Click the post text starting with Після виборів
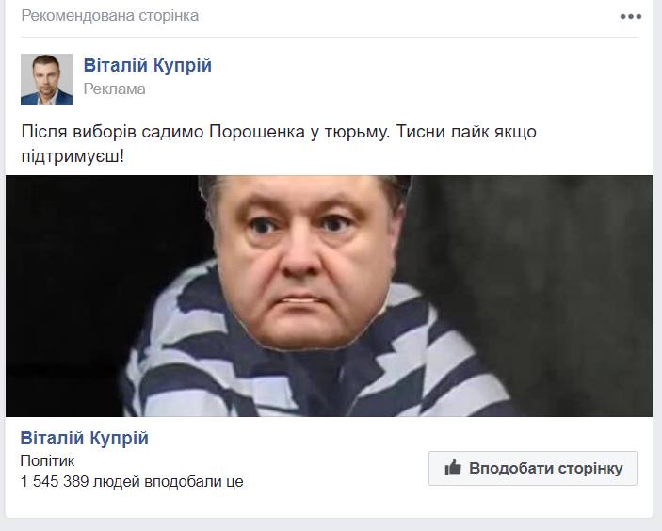This screenshot has height=531, width=662. (x=279, y=144)
